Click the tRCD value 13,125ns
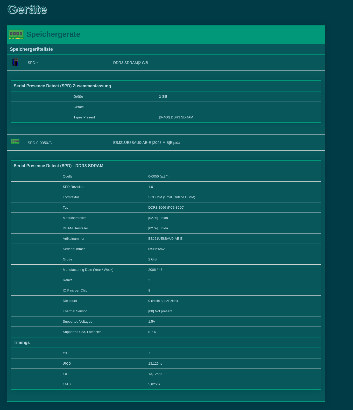Viewport: 353px width, 410px height. [x=155, y=364]
